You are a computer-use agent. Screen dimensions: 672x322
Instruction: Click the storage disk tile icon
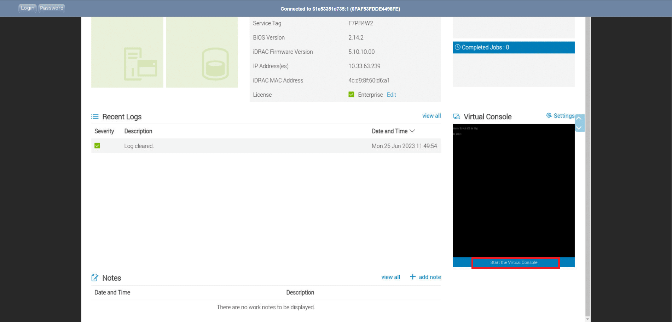(x=215, y=64)
